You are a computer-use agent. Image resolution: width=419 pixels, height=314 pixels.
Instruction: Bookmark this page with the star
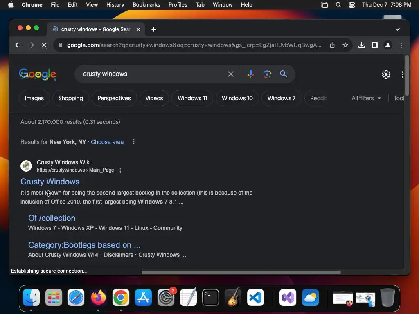[x=345, y=45]
